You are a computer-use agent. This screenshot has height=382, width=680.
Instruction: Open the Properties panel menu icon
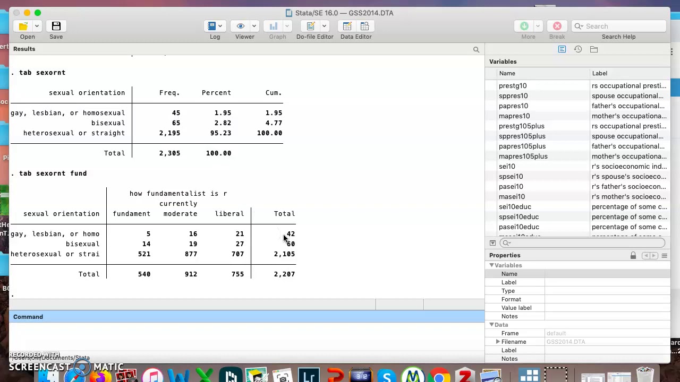664,256
